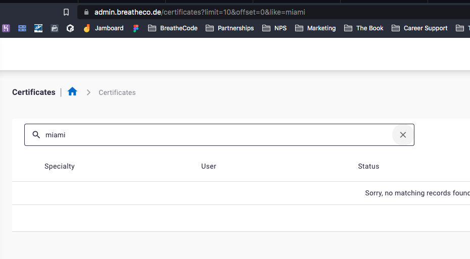Screen dimensions: 470x259
Task: Open the Figma bookmark icon
Action: click(136, 28)
